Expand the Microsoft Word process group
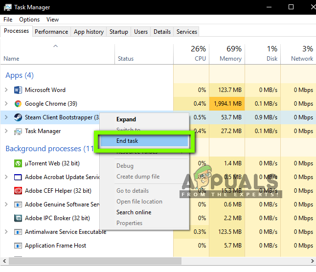This screenshot has width=316, height=272. tap(6, 90)
